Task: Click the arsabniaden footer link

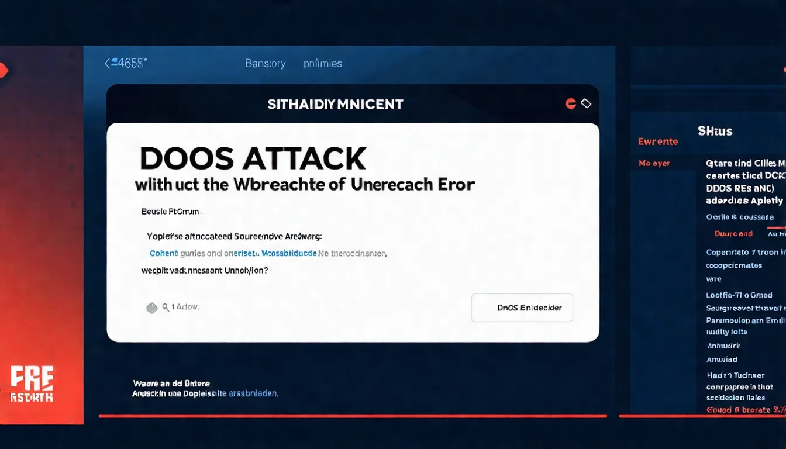Action: coord(254,393)
